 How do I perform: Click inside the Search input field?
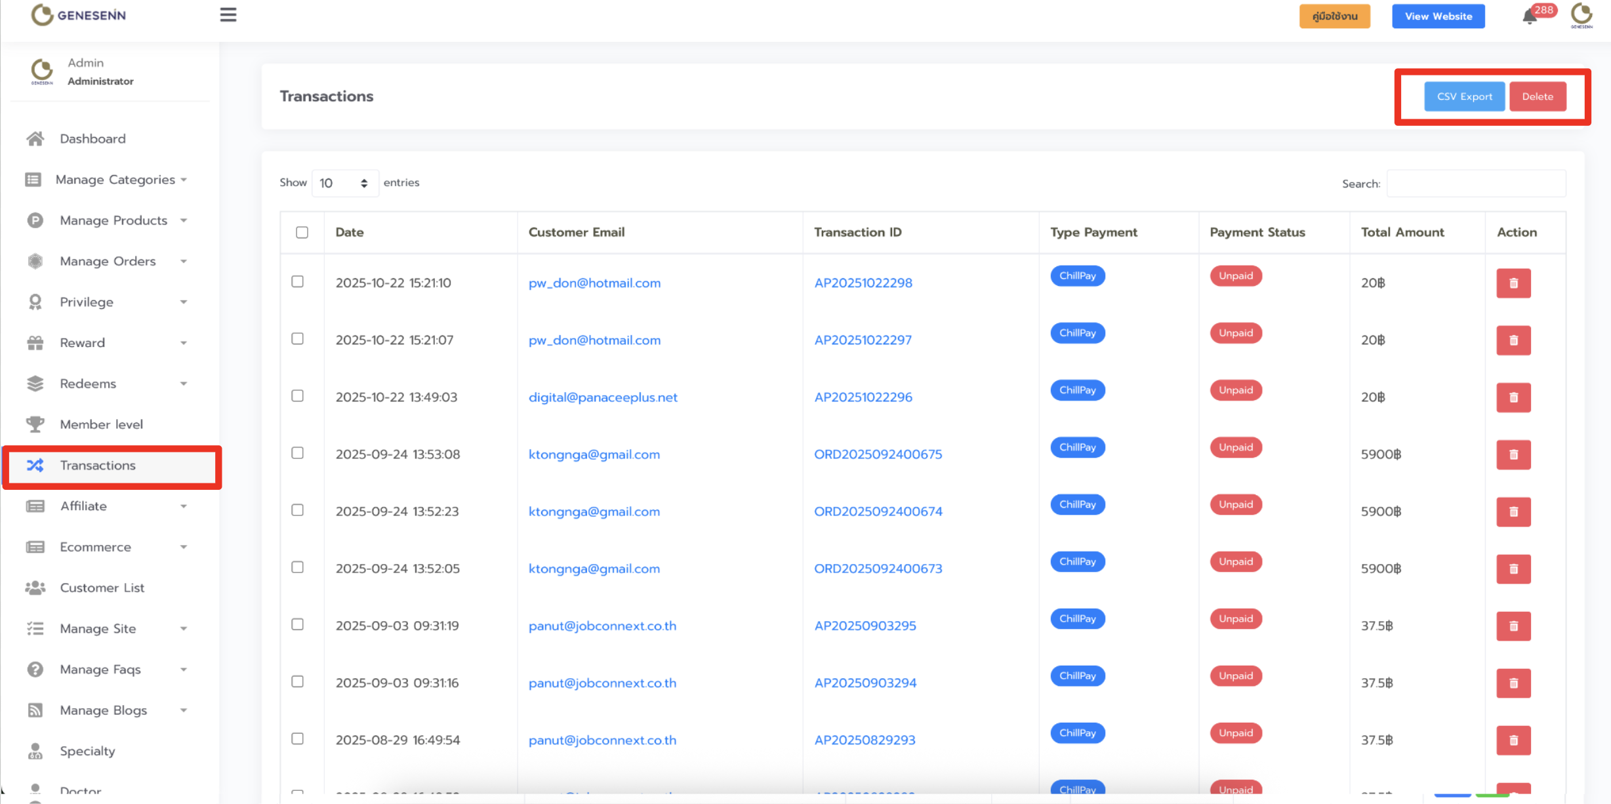(1476, 184)
